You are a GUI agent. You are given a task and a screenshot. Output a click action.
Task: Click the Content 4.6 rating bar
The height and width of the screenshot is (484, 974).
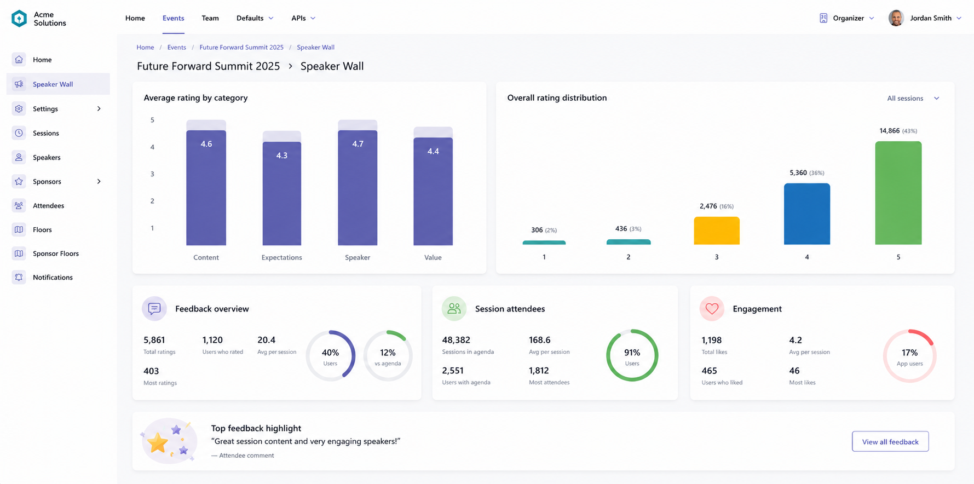point(206,188)
